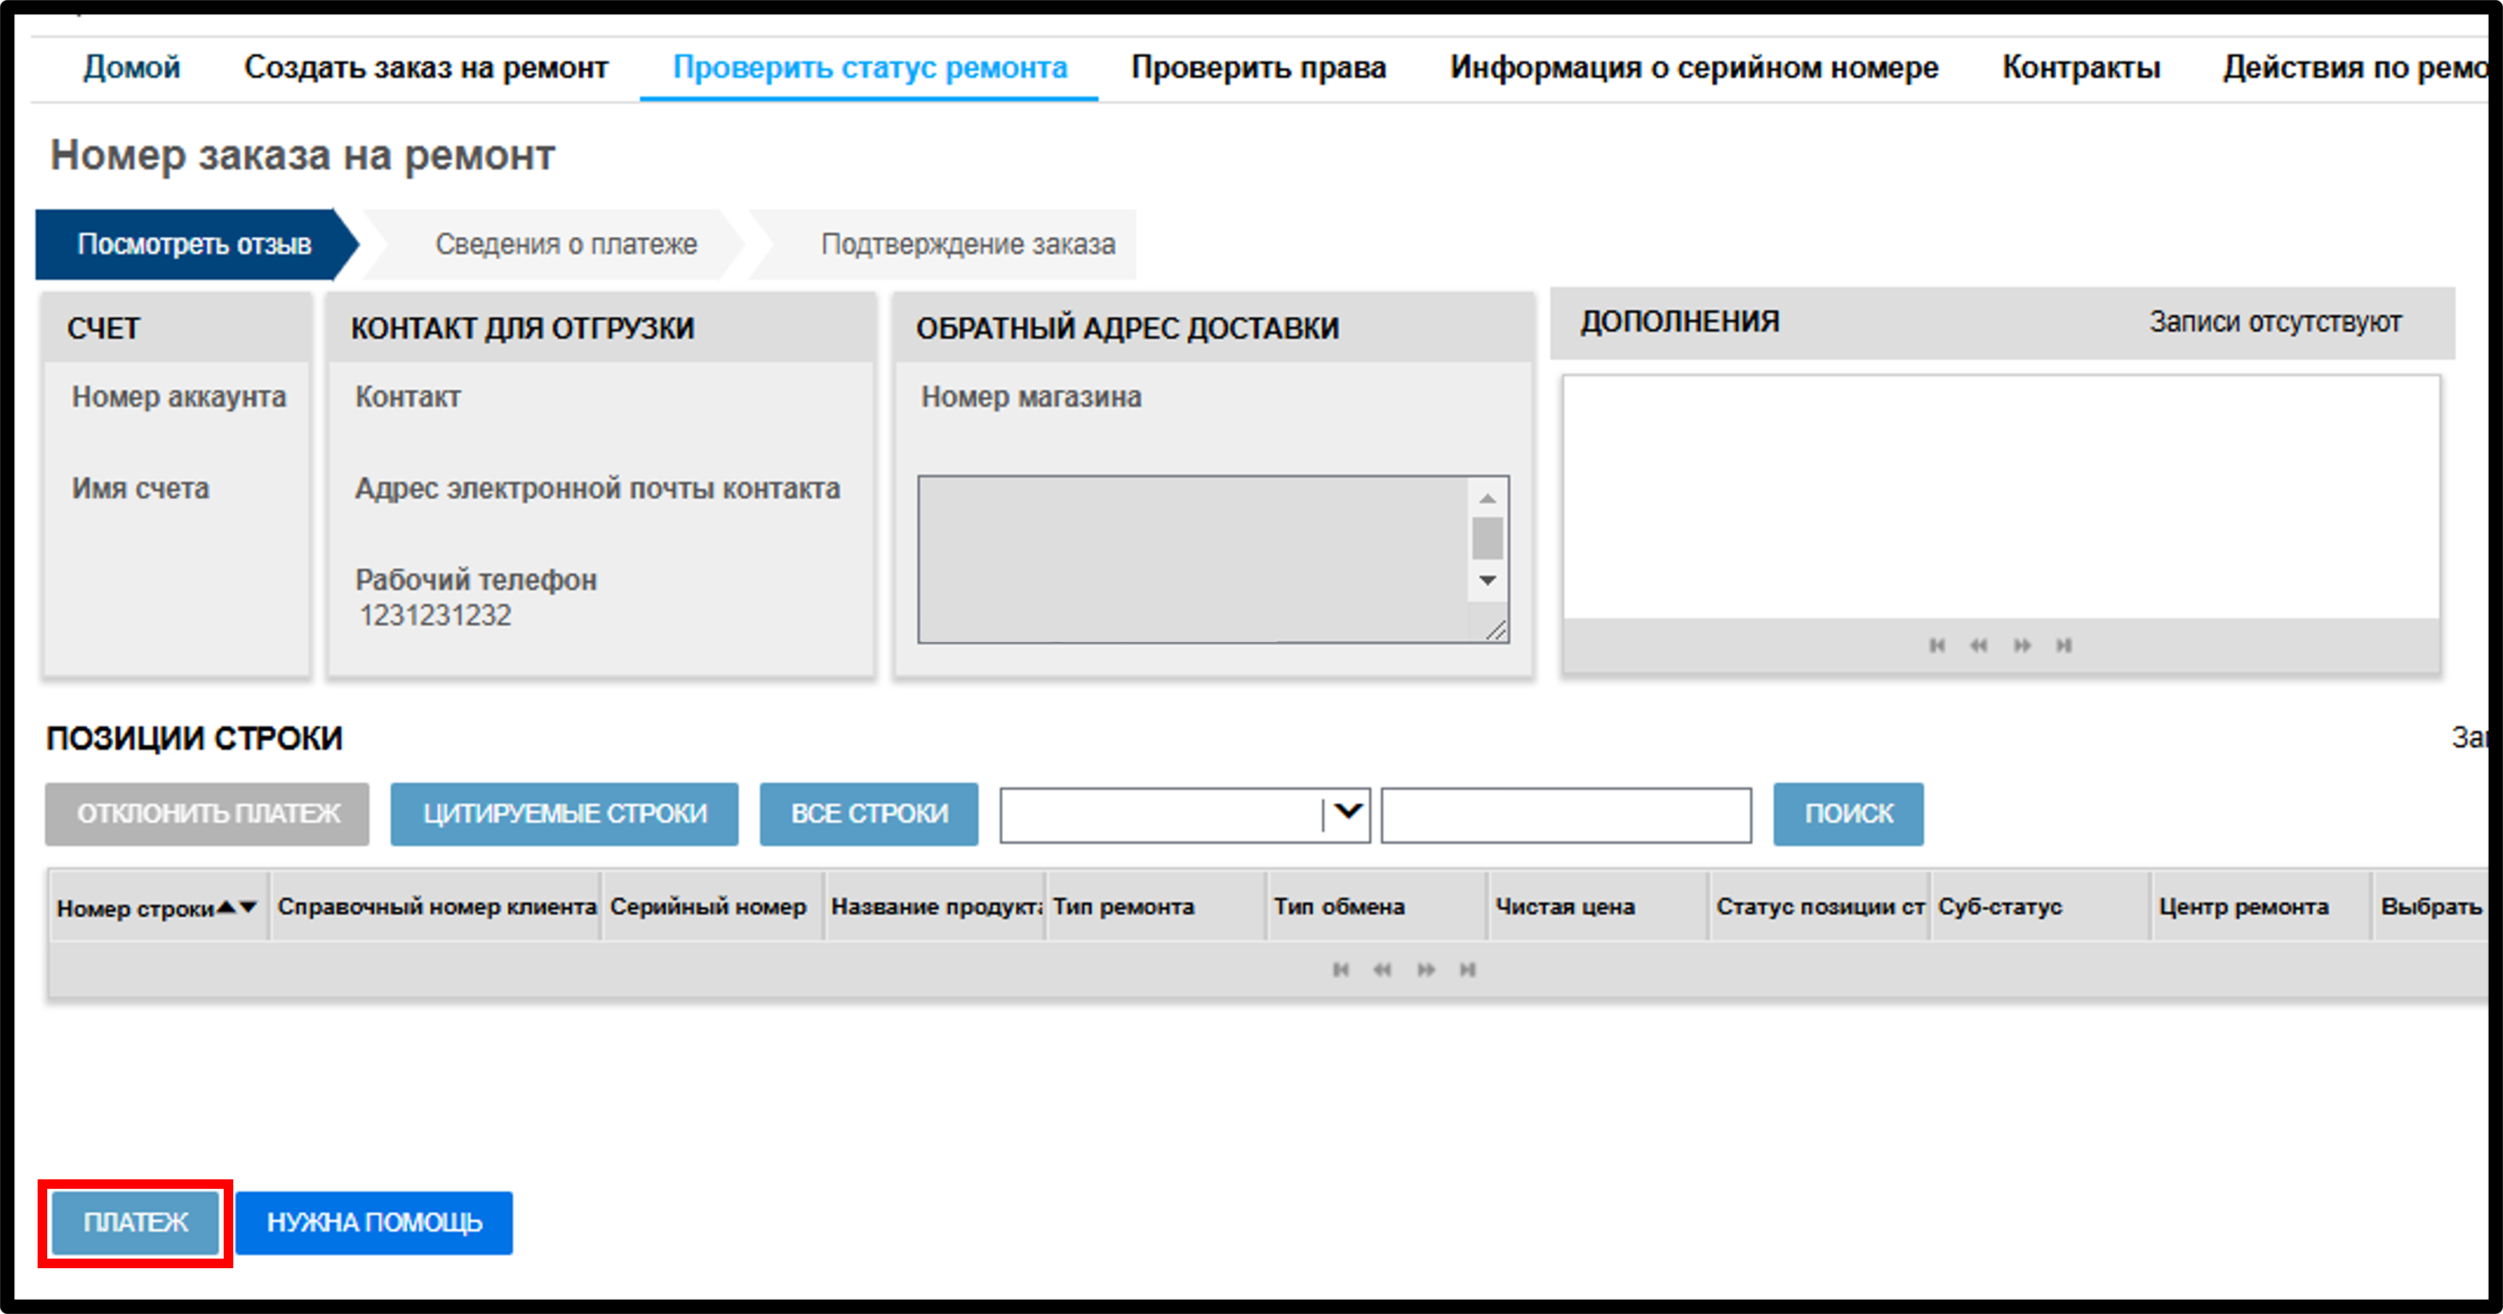The width and height of the screenshot is (2503, 1314).
Task: Sort ascending by Номер строки
Action: 226,907
